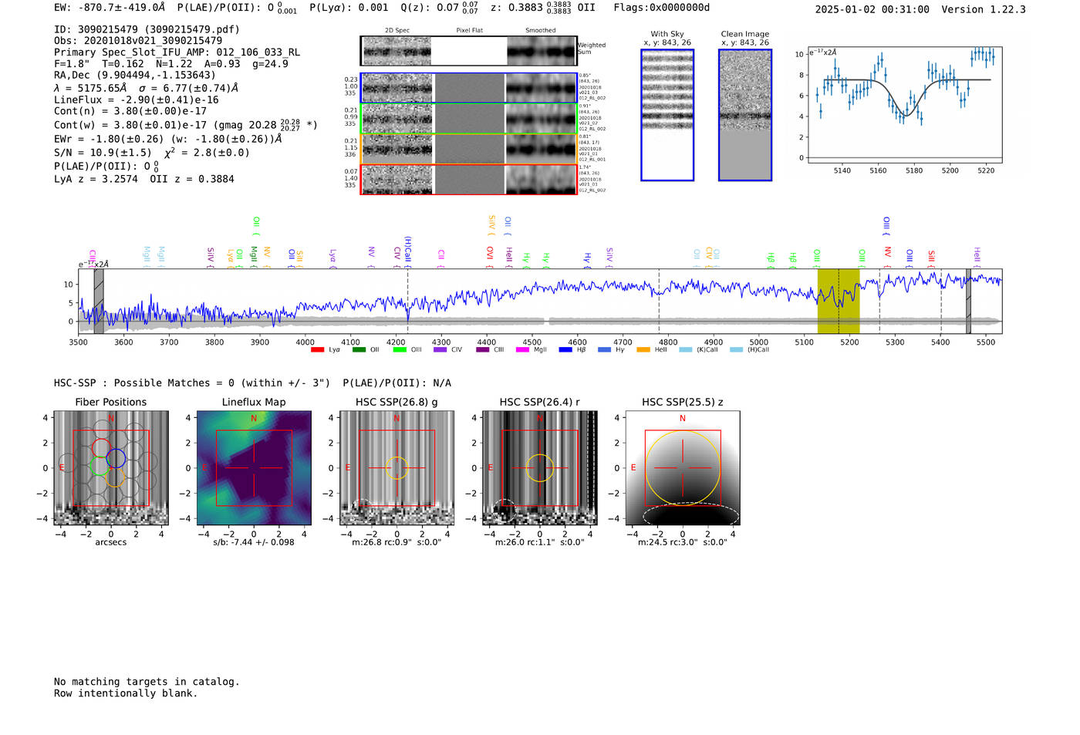Select the orange-bordered 2D spectrum row
1080x735 pixels.
[x=469, y=149]
